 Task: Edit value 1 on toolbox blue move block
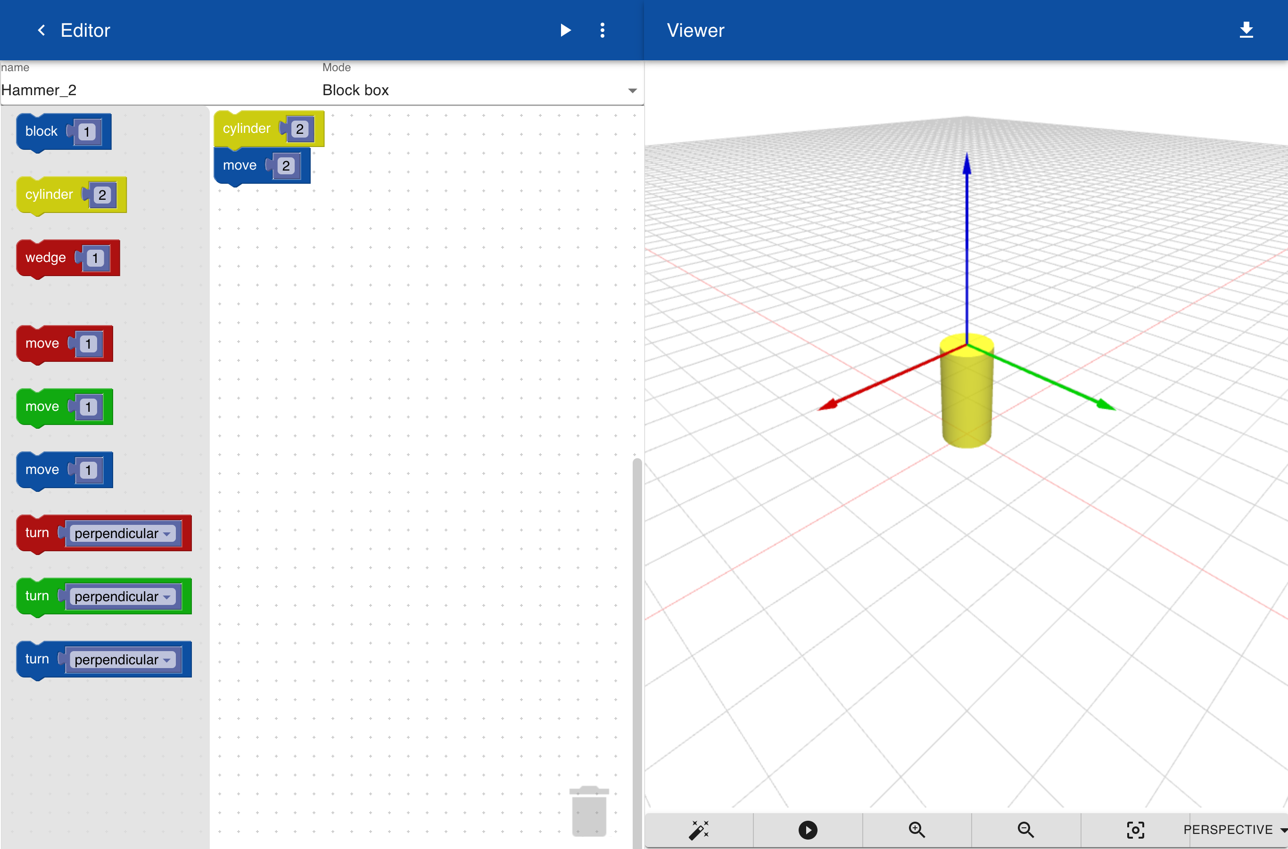[x=88, y=470]
